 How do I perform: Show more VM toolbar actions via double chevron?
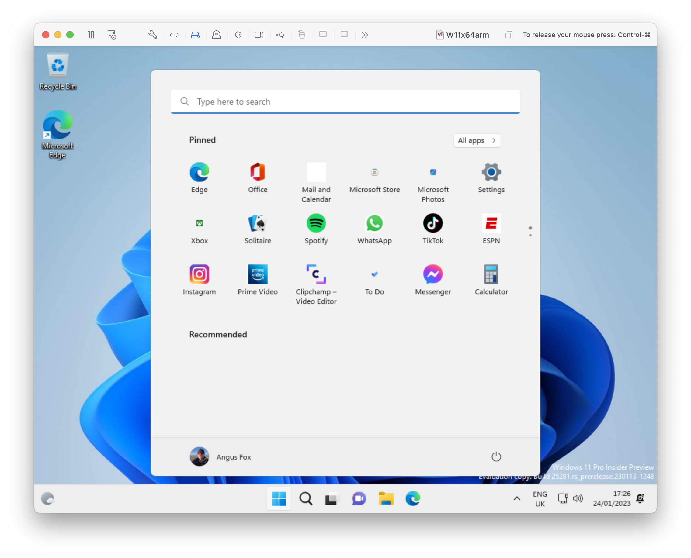click(365, 35)
